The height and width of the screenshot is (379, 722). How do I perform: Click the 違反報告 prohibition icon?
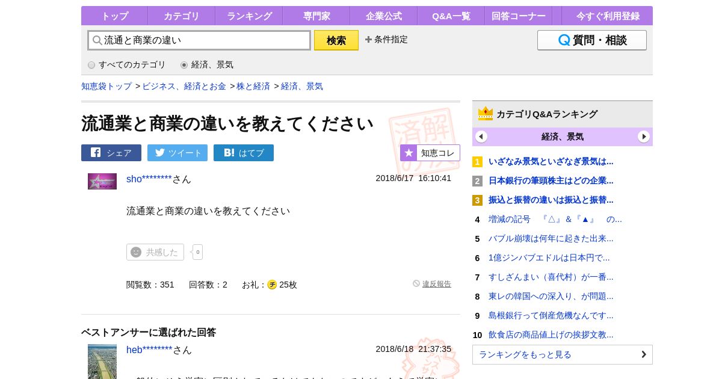coord(416,283)
